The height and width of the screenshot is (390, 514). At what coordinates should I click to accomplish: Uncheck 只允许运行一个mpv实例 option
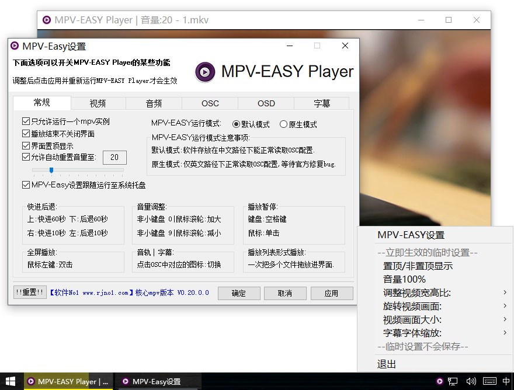tap(26, 121)
